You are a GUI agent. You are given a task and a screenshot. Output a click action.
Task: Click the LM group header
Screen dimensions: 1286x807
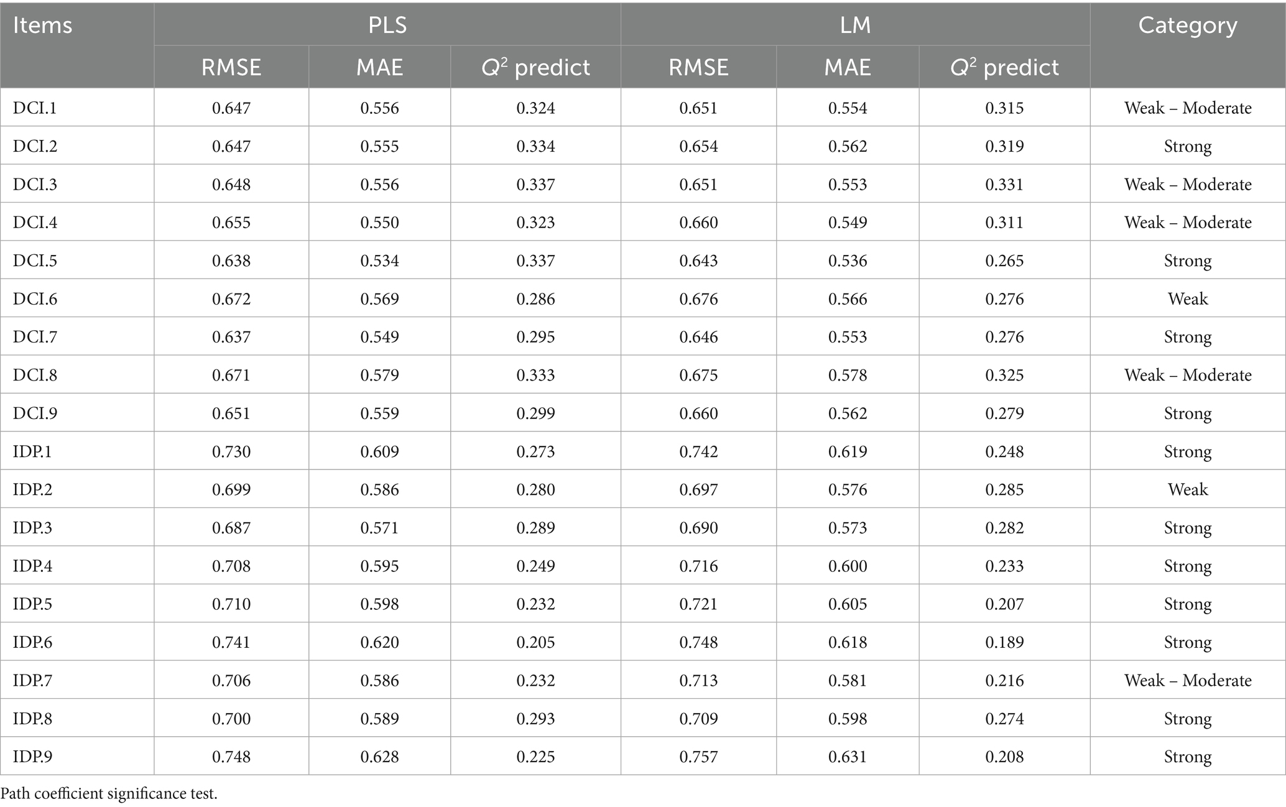click(855, 25)
